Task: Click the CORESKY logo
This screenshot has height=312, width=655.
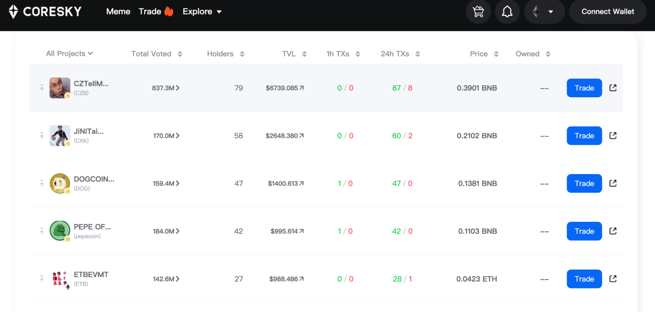Action: pos(45,12)
